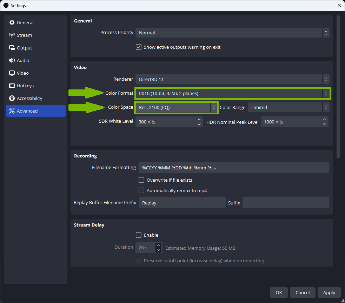Image resolution: width=345 pixels, height=303 pixels.
Task: Decrease HDR Nominal Peak Level
Action: tap(324, 124)
